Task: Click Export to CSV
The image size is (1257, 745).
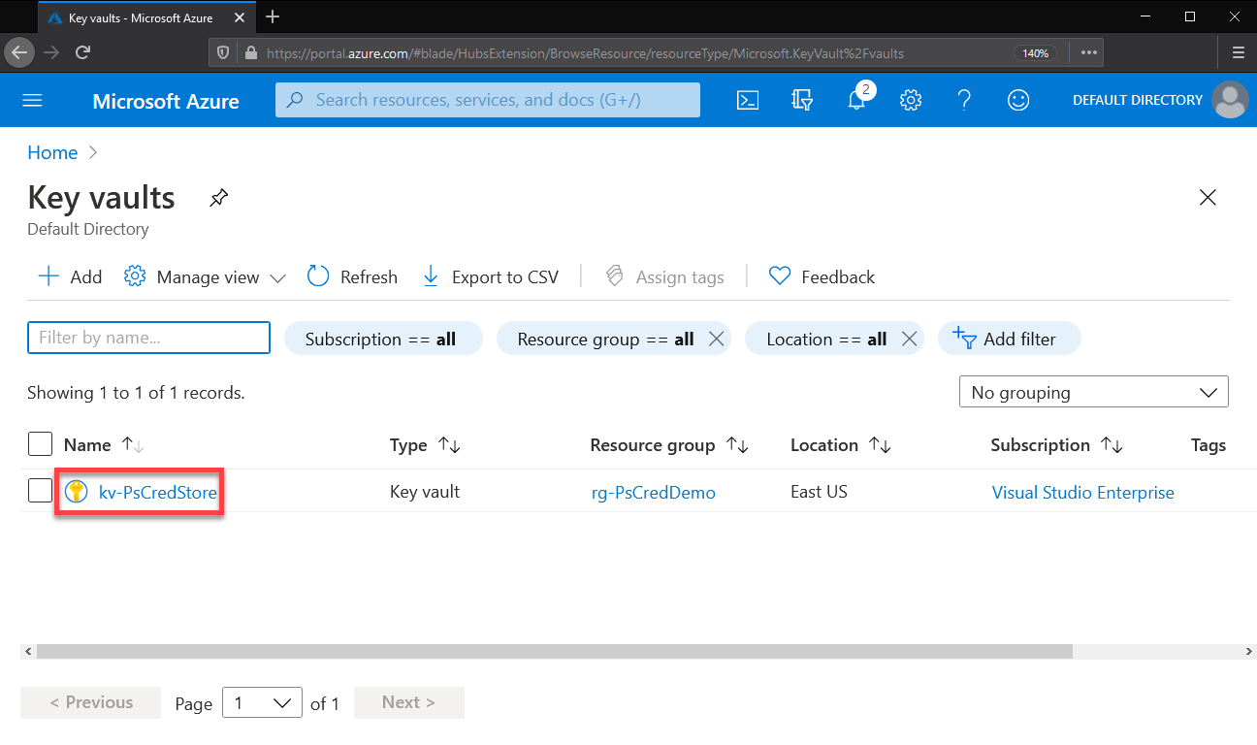Action: click(x=491, y=276)
